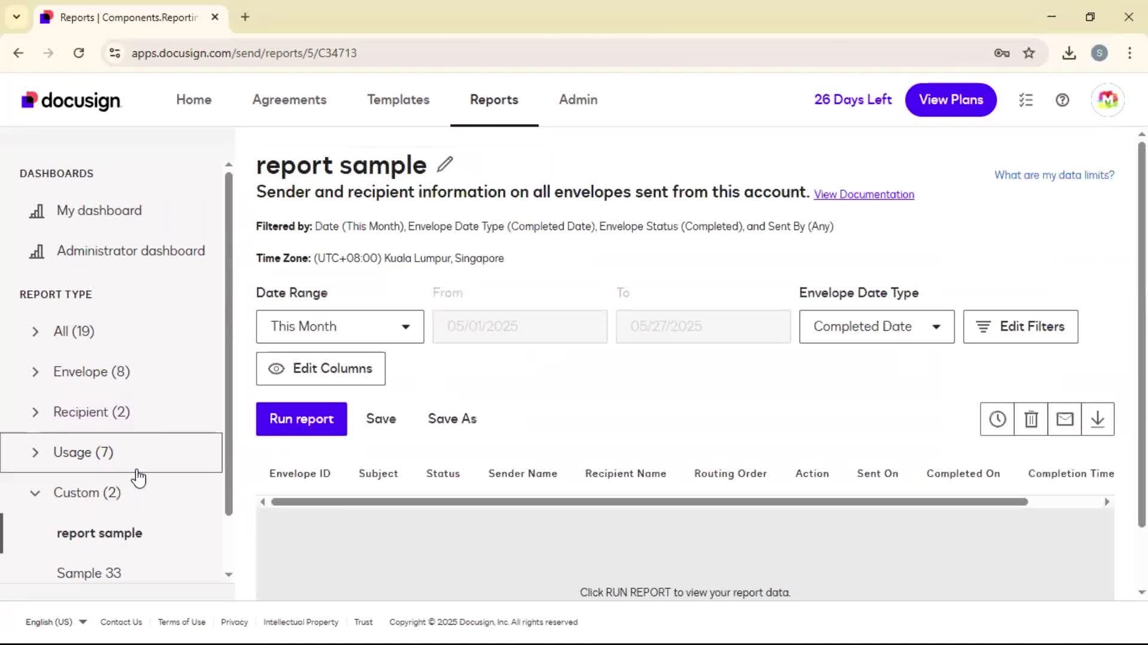1148x645 pixels.
Task: Email report using envelope icon
Action: [x=1064, y=419]
